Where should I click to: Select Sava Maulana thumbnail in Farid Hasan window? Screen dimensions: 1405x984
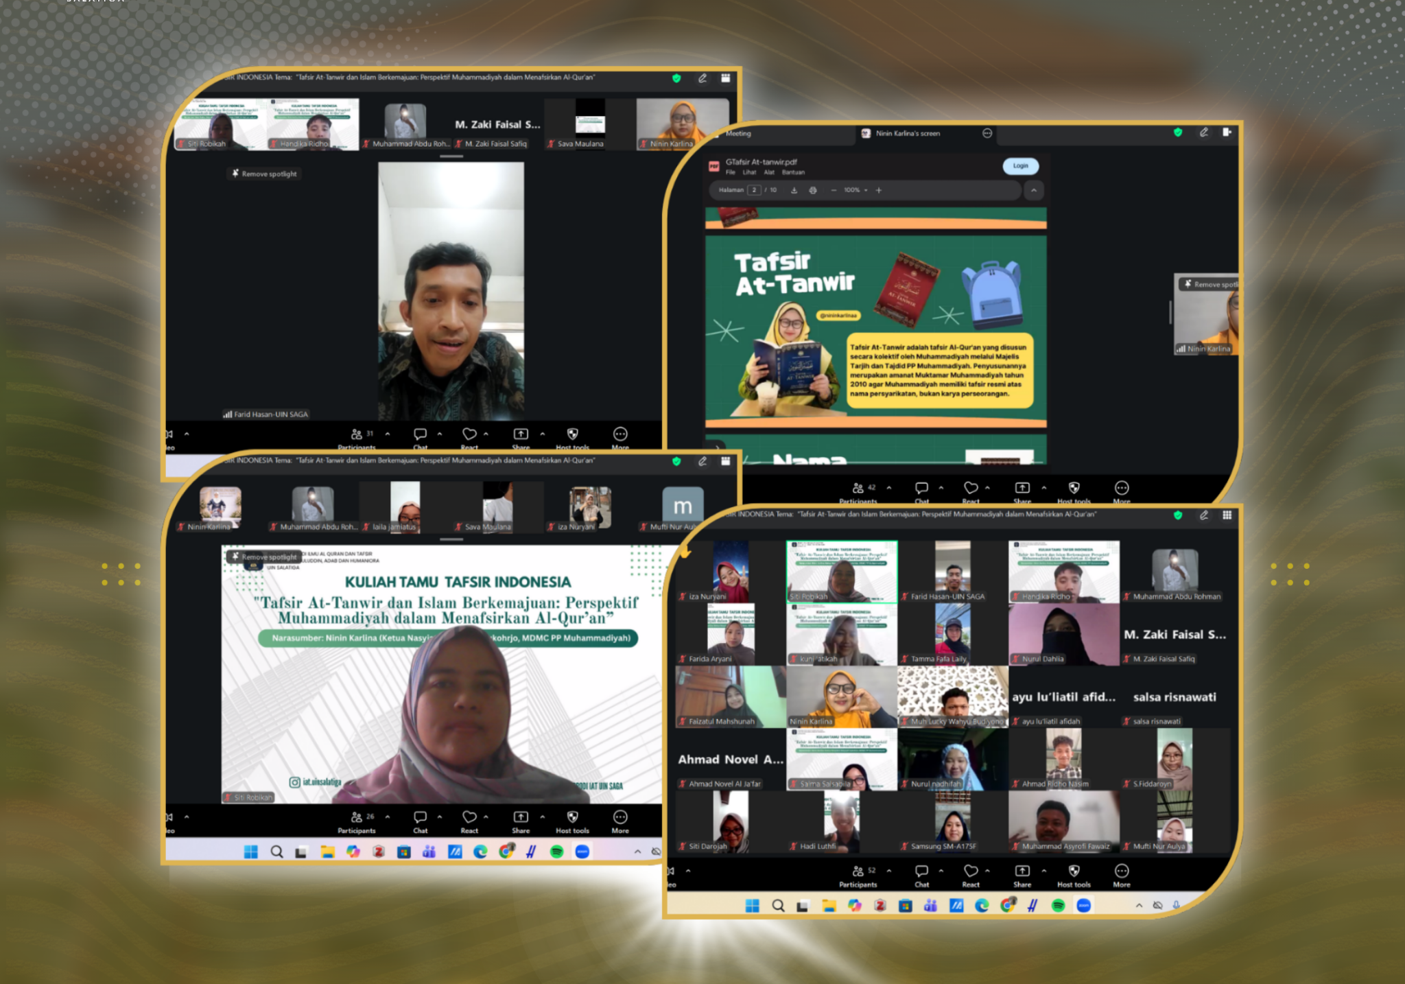tap(590, 124)
